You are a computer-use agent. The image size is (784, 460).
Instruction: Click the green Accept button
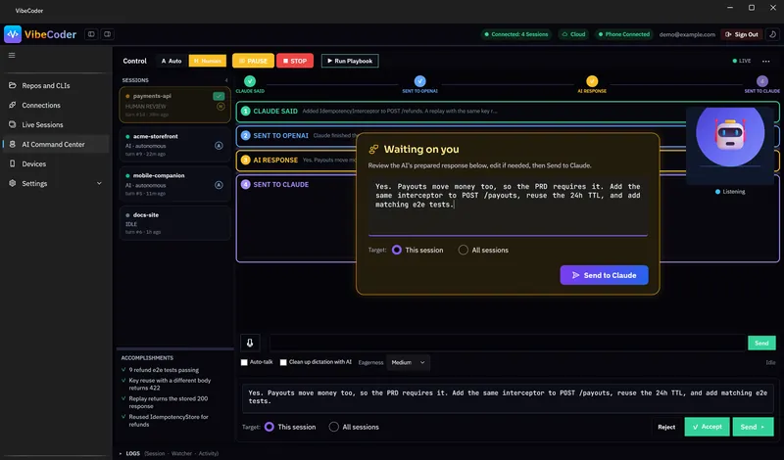coord(707,427)
